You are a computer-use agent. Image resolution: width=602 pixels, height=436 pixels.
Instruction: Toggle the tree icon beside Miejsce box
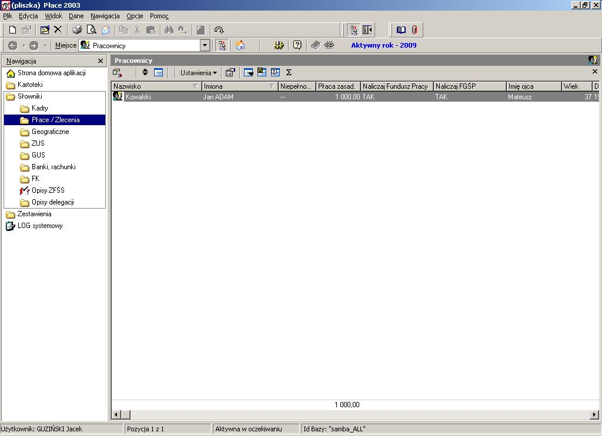tap(222, 45)
